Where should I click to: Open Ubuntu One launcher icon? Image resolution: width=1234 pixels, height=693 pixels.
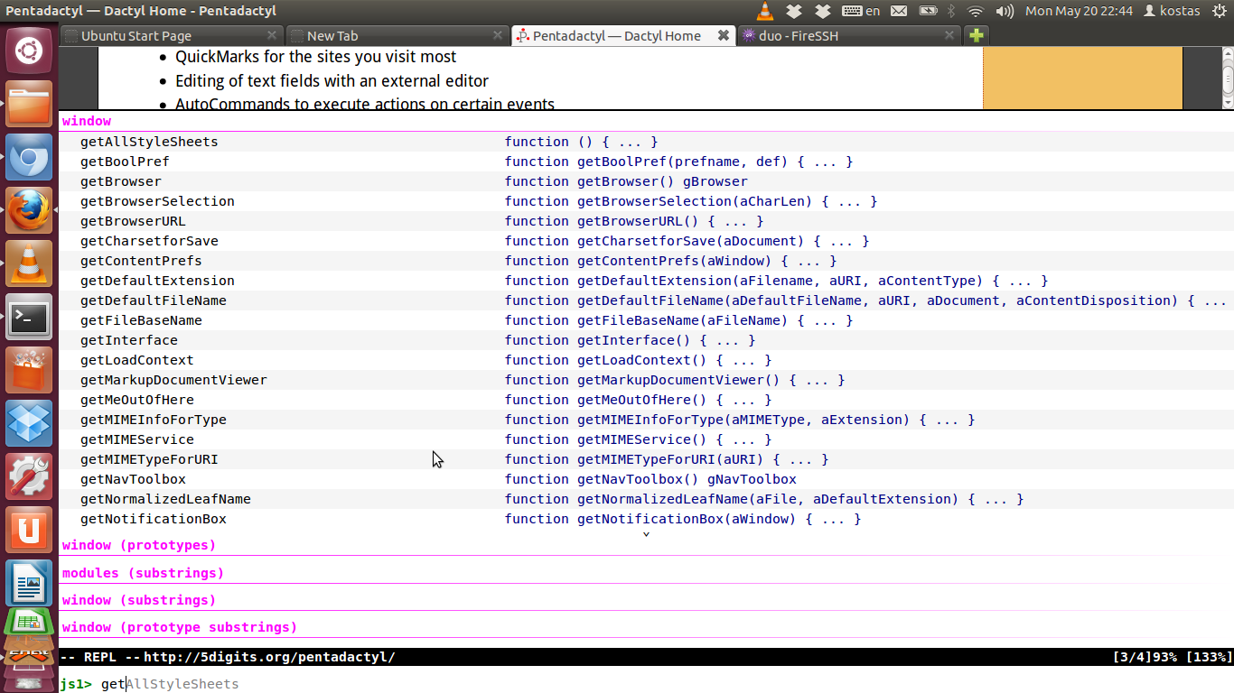pos(29,530)
